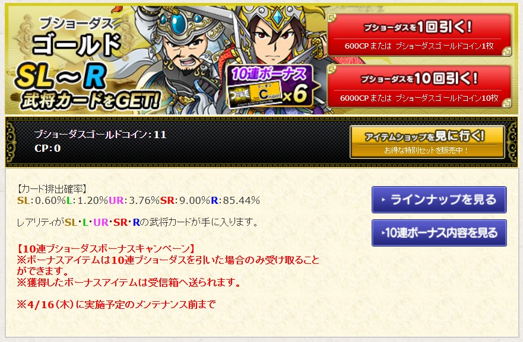Screen dimensions: 523x342
Task: Click the CP: 0 balance text
Action: click(x=47, y=148)
